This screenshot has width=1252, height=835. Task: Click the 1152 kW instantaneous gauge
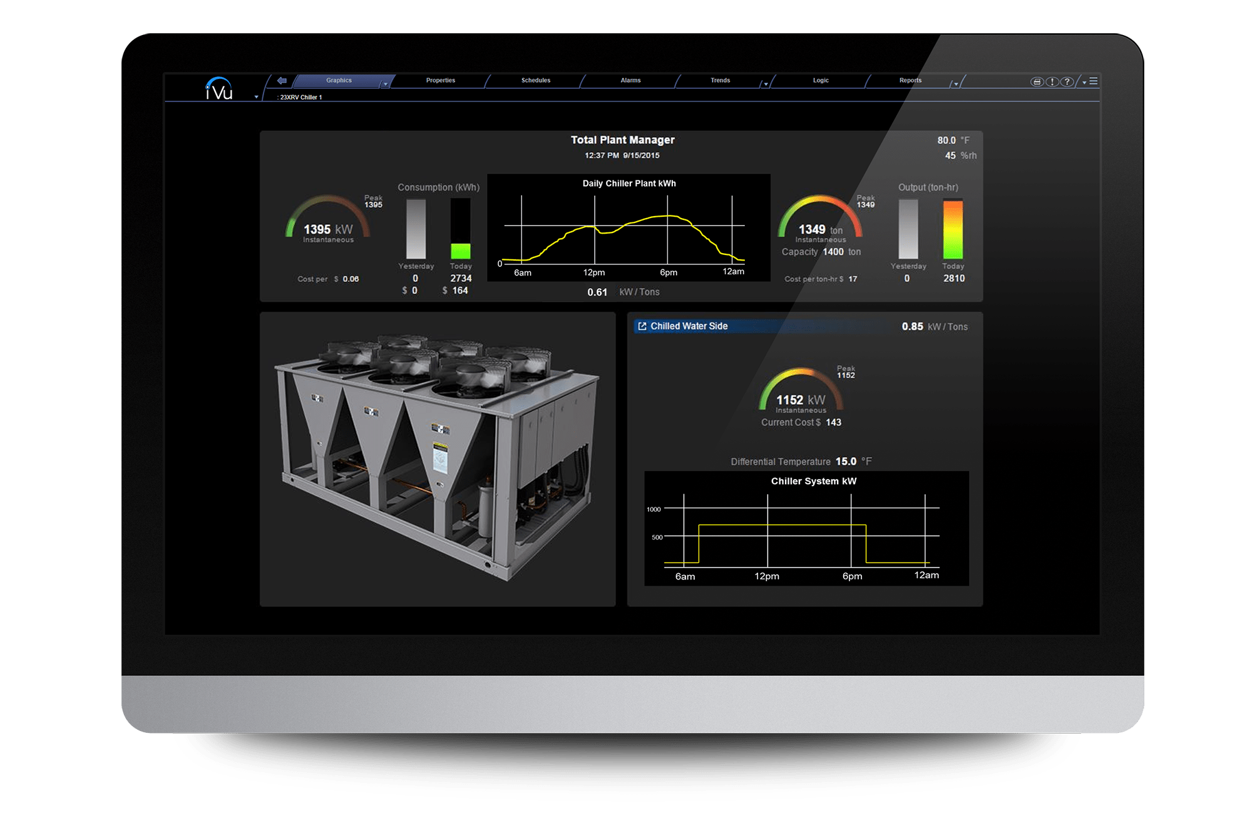801,390
